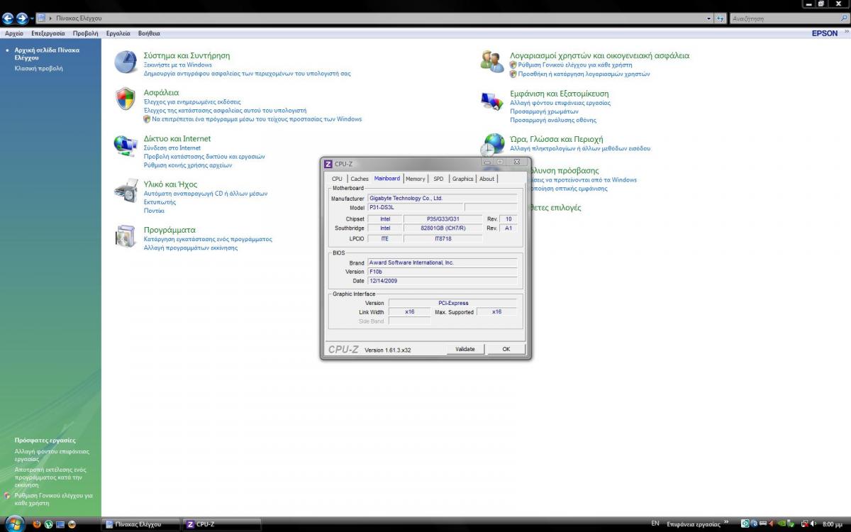Image resolution: width=851 pixels, height=532 pixels.
Task: Open the User Accounts category icon
Action: (492, 62)
